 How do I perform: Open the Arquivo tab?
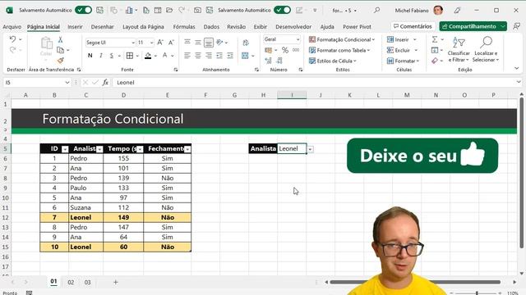tap(12, 26)
